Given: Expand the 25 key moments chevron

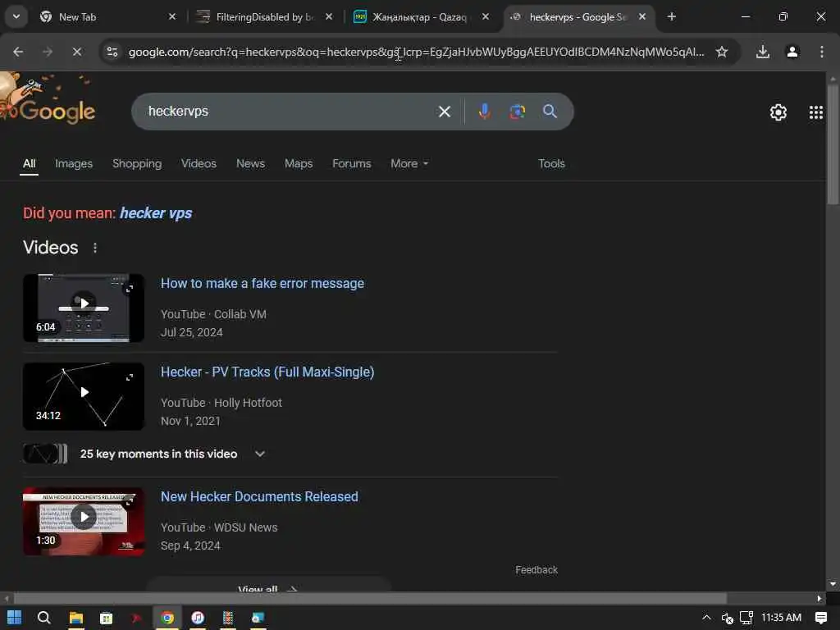Looking at the screenshot, I should [260, 454].
